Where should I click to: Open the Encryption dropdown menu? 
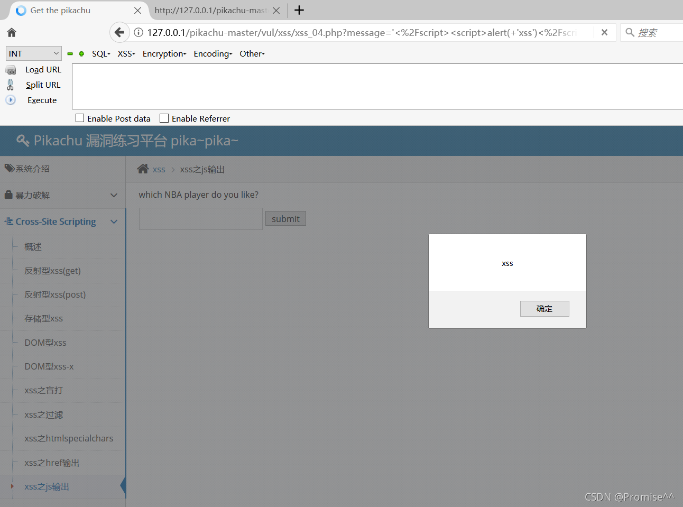pyautogui.click(x=164, y=54)
